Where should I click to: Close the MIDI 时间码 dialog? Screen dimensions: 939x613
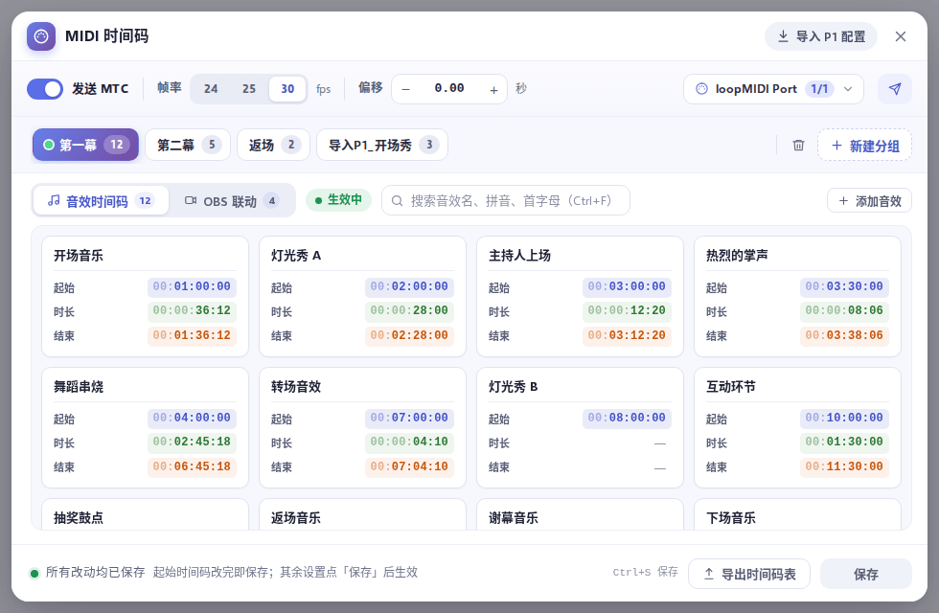click(x=900, y=36)
